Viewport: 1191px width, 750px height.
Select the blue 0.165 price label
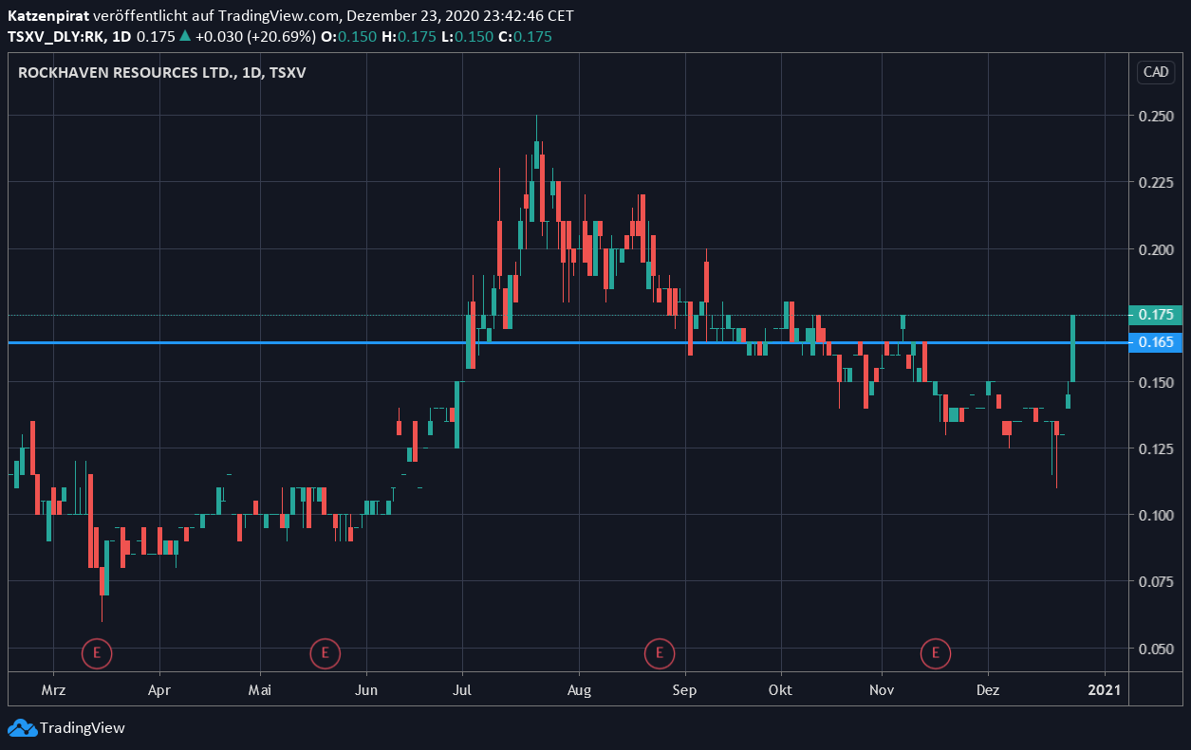(1155, 342)
